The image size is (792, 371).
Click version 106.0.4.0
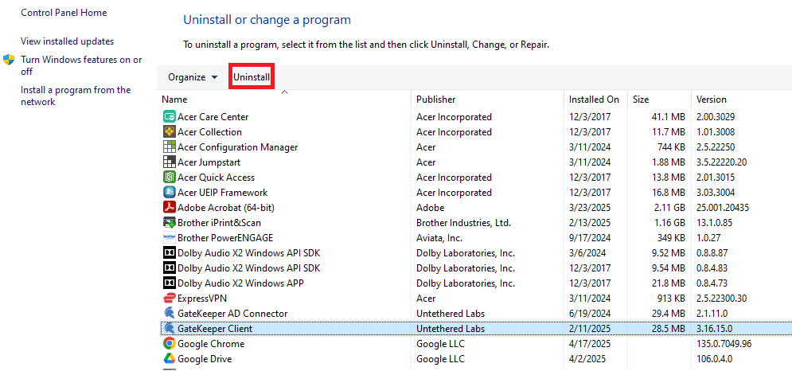(714, 359)
